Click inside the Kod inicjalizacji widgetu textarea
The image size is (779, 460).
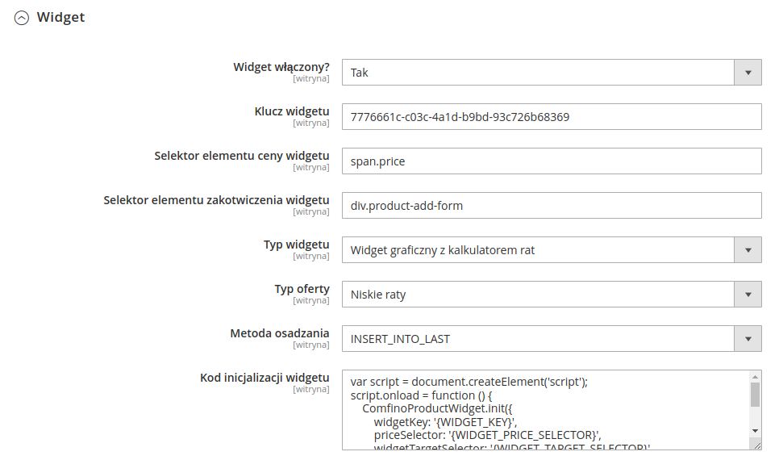coord(545,410)
